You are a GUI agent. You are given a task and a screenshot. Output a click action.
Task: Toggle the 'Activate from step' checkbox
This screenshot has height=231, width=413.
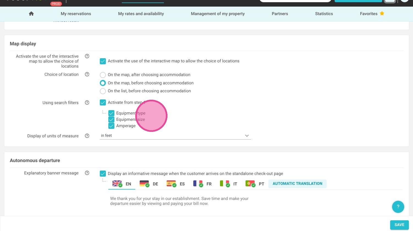[103, 102]
